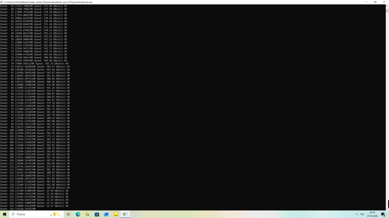Click the speed value 592.48 GByte/s
Viewport: 389px width, 218px height.
tap(56, 185)
